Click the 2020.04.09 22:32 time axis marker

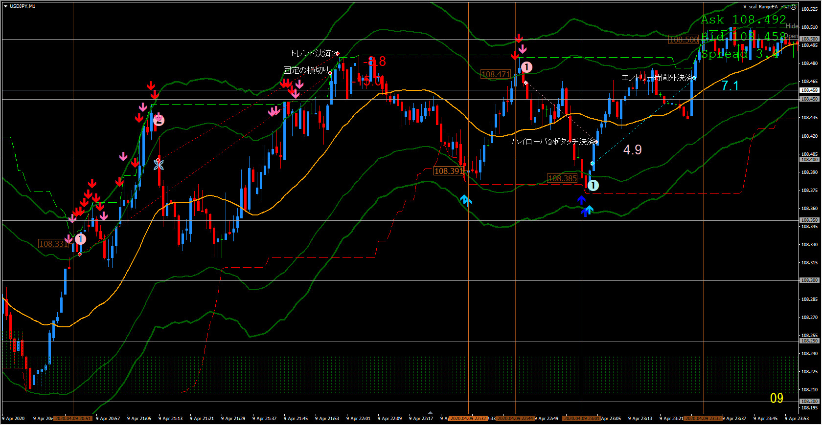(468, 419)
